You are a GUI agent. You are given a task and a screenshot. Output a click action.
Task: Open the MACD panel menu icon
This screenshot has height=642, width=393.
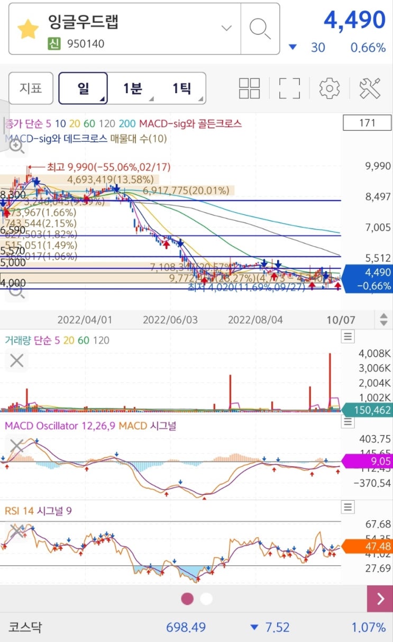pos(348,422)
